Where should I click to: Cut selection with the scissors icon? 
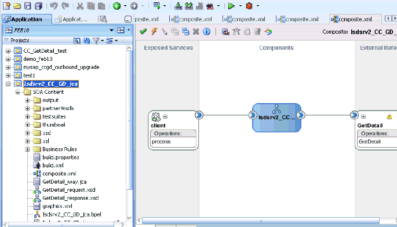80,6
